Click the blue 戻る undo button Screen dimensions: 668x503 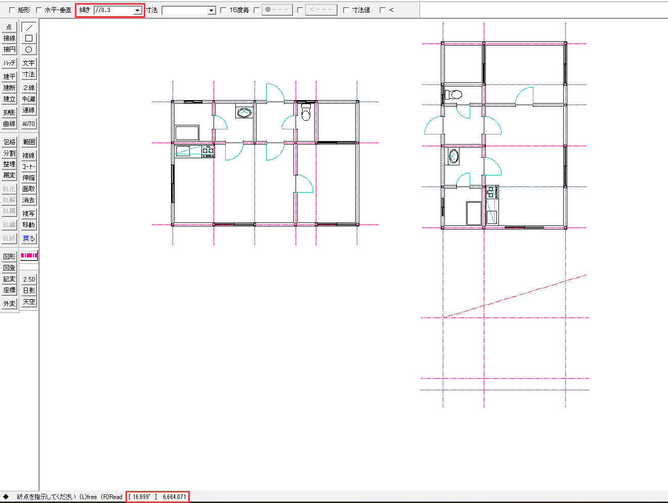[29, 239]
